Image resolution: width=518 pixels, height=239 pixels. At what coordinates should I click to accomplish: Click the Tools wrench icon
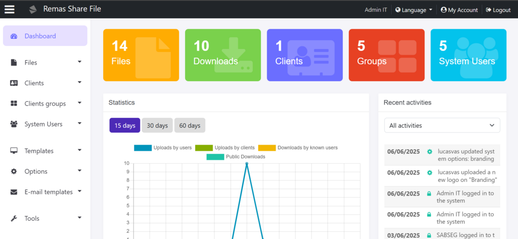click(x=14, y=219)
